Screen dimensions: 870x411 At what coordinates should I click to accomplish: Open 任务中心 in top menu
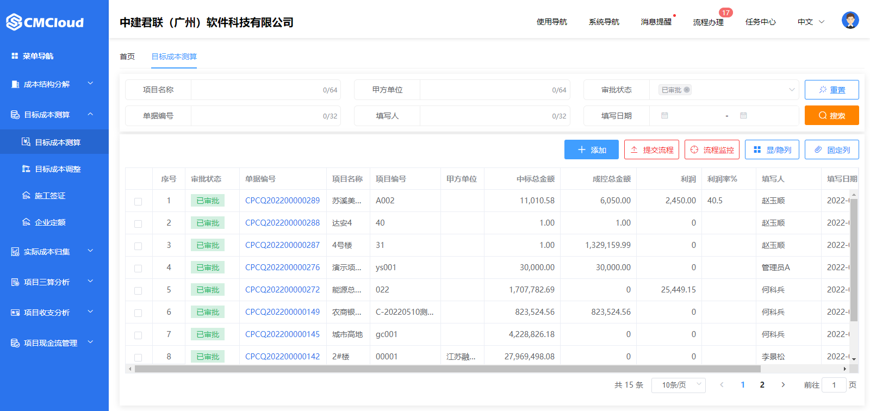[761, 22]
